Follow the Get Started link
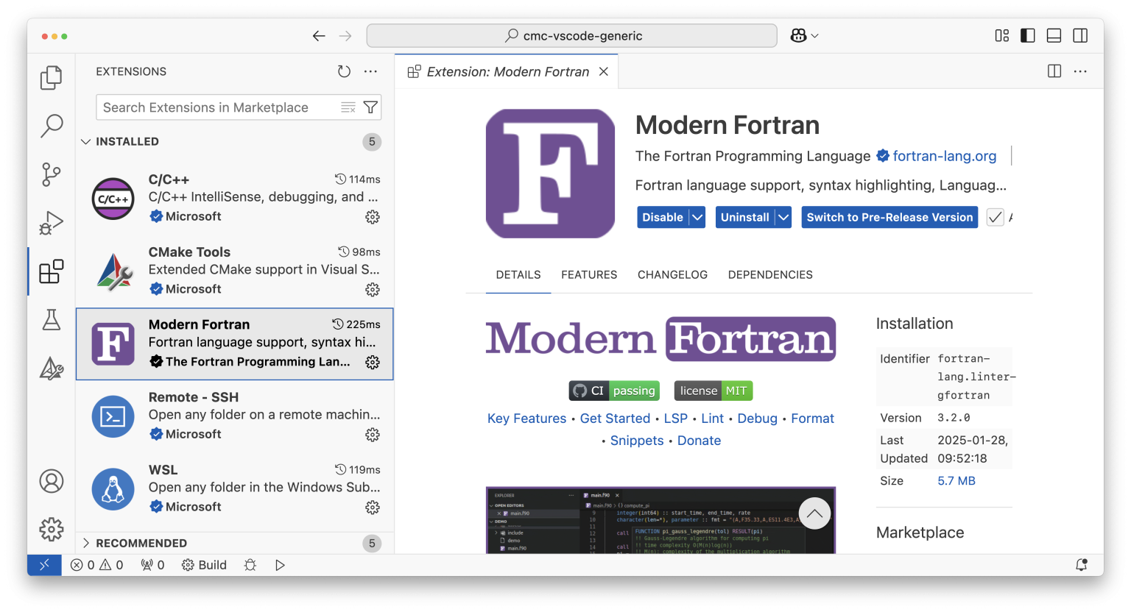The width and height of the screenshot is (1131, 612). (615, 419)
